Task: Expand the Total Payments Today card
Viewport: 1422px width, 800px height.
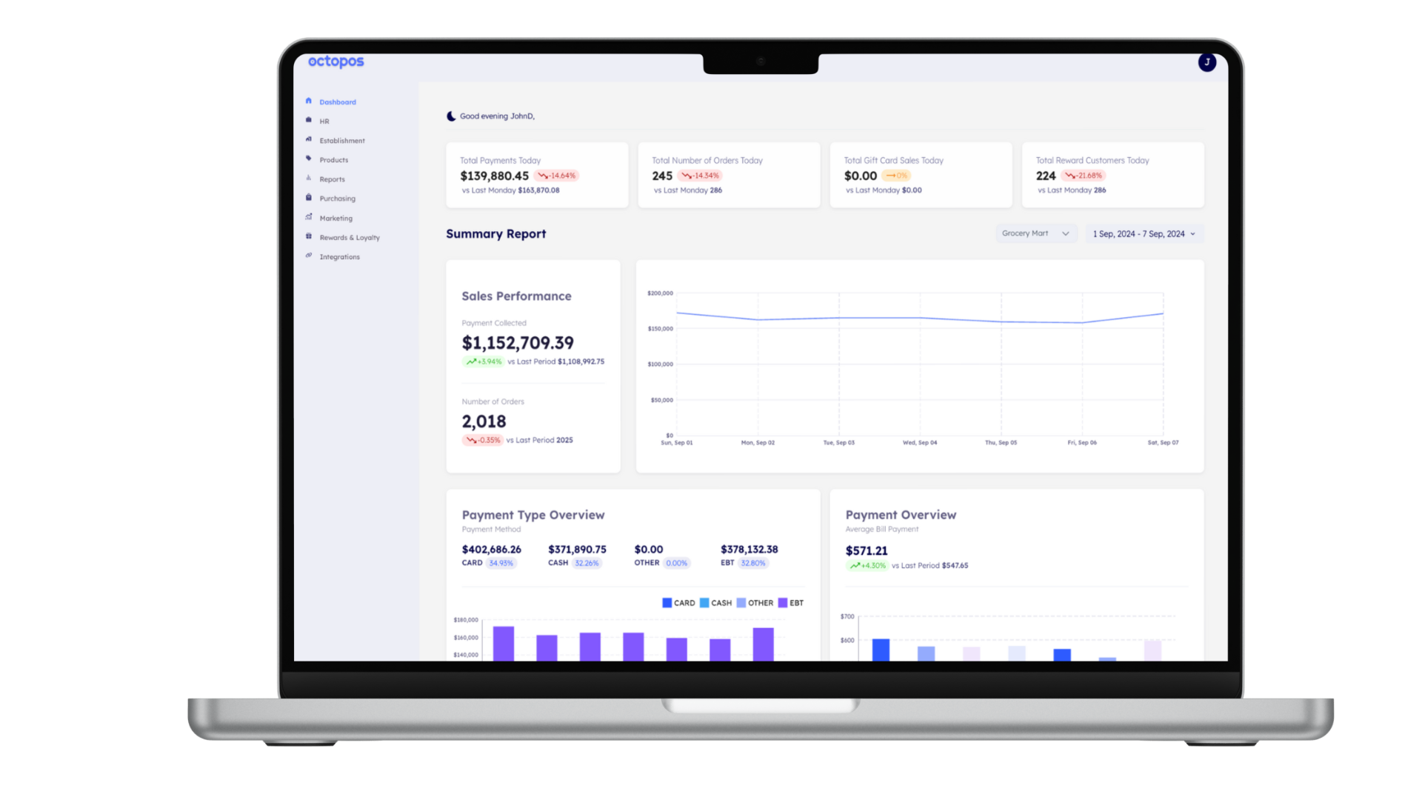Action: click(x=535, y=174)
